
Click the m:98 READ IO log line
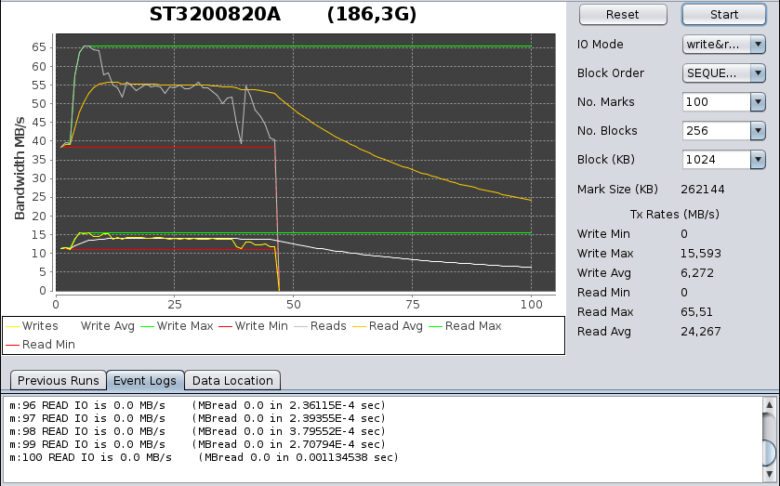197,431
